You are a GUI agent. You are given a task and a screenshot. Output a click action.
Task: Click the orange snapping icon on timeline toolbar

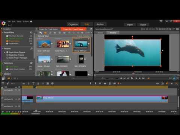[x=167, y=83]
